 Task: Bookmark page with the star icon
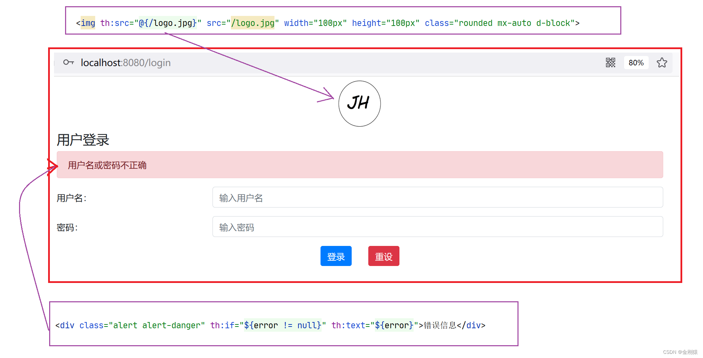click(662, 63)
